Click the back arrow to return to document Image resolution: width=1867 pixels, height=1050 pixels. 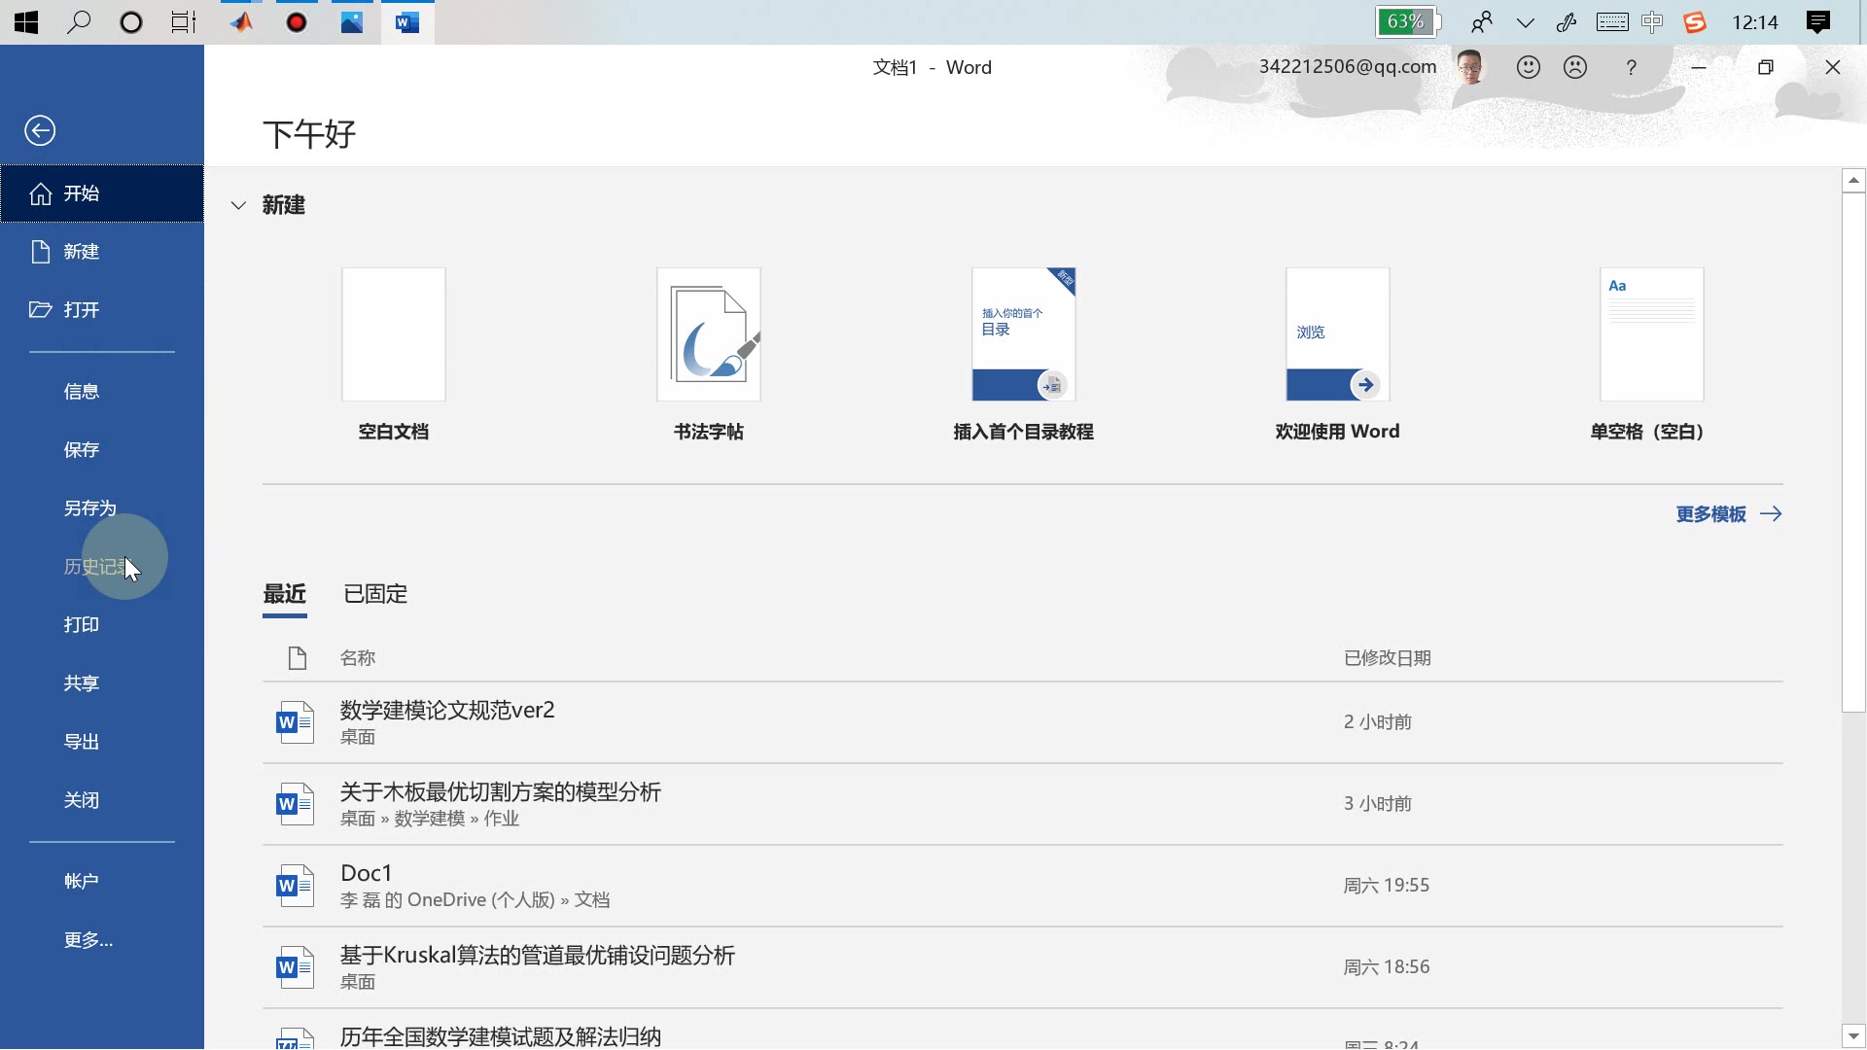click(40, 130)
